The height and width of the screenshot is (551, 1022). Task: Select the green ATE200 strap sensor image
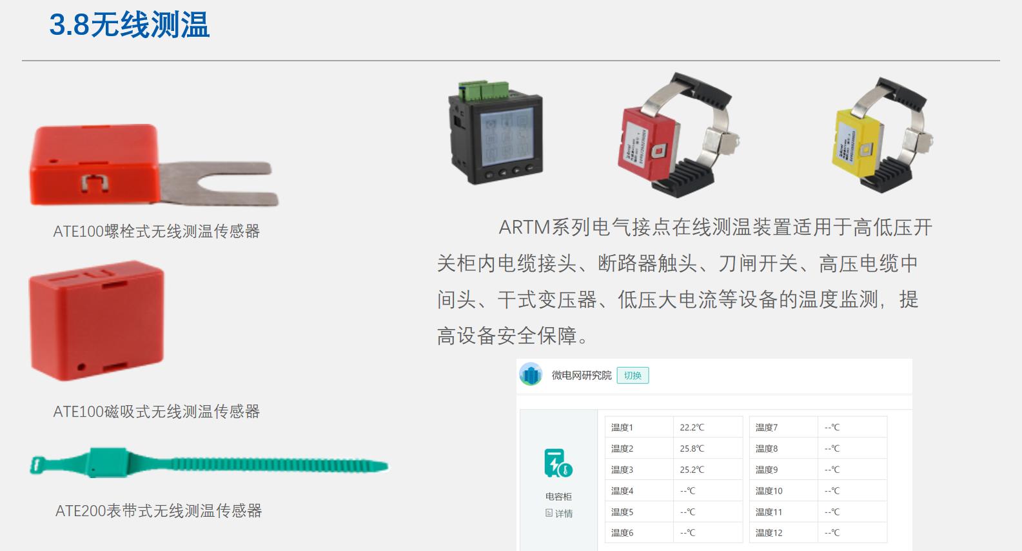point(210,463)
